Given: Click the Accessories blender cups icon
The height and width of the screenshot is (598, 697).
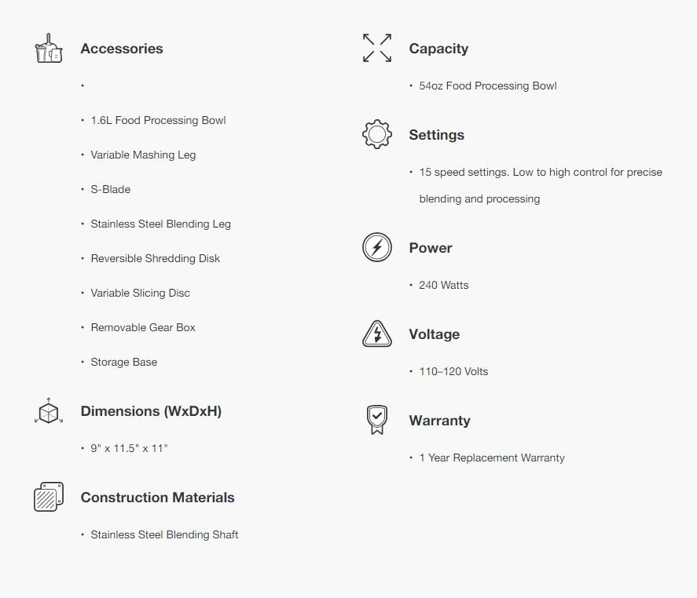Looking at the screenshot, I should coord(49,49).
